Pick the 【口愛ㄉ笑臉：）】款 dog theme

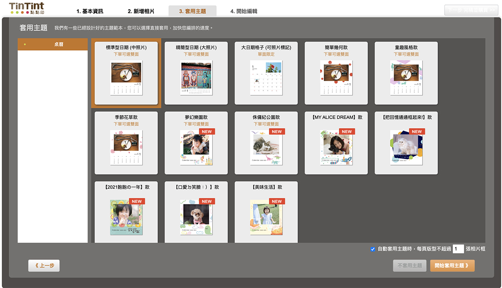click(x=196, y=212)
